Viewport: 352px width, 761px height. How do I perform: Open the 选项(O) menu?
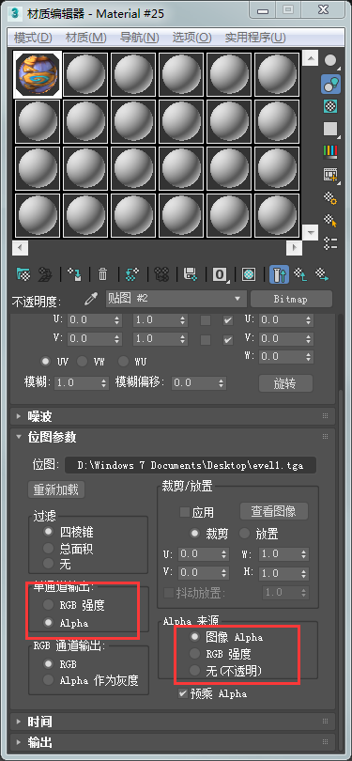click(x=192, y=38)
